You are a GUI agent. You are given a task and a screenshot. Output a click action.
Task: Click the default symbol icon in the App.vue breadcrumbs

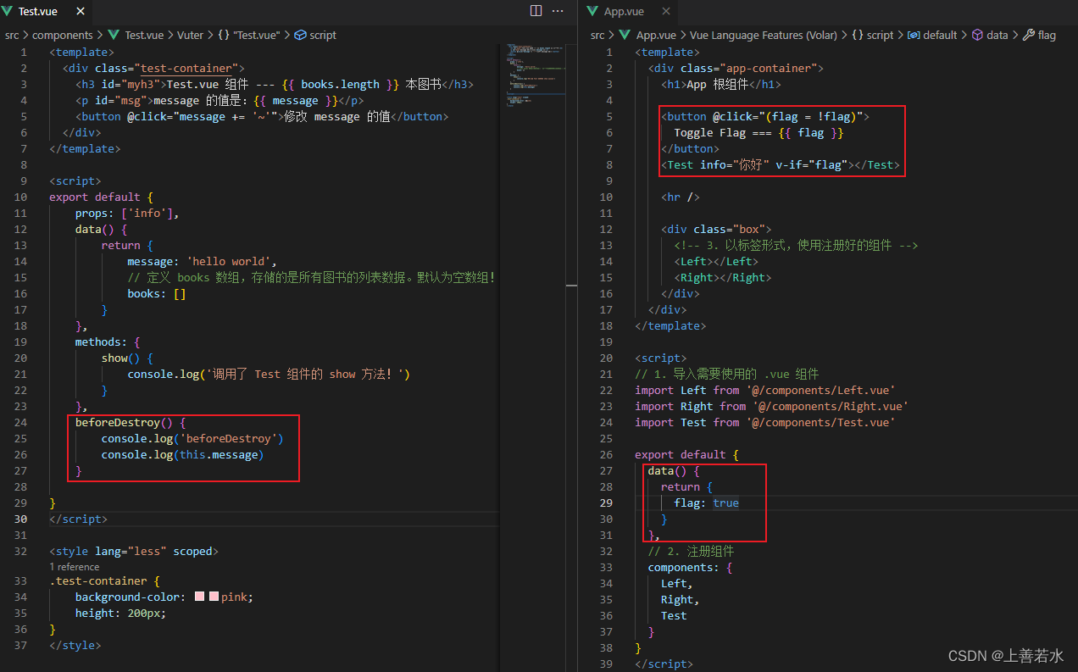(914, 36)
